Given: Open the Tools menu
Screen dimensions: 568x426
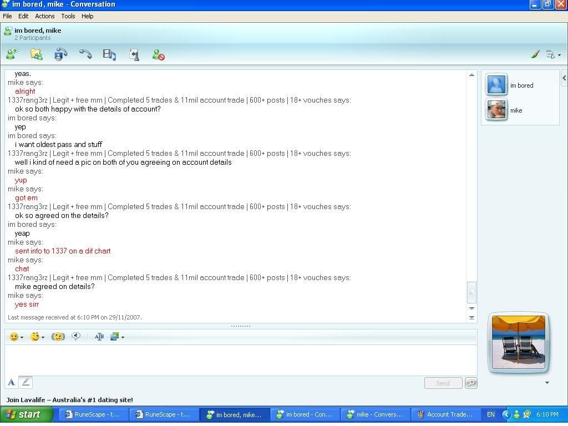Looking at the screenshot, I should (x=68, y=16).
